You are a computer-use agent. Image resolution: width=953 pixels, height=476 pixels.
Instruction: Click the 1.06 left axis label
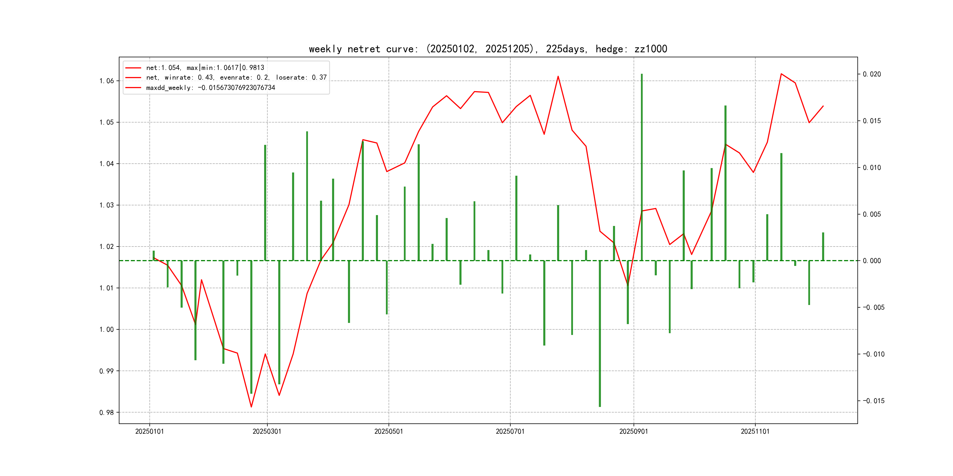click(106, 81)
